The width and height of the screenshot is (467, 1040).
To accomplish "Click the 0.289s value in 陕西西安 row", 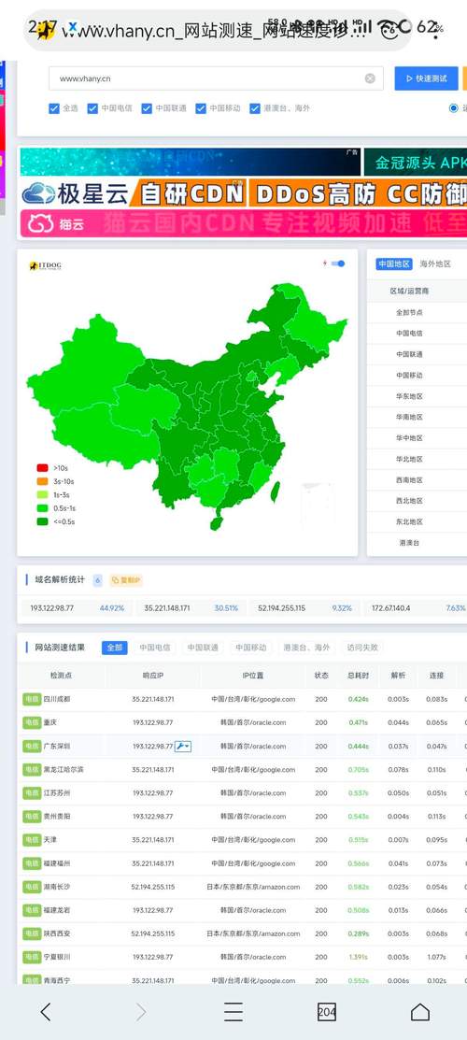I will click(359, 933).
